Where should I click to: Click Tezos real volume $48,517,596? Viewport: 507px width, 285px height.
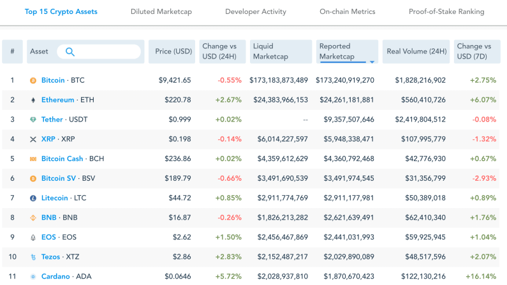tap(425, 257)
